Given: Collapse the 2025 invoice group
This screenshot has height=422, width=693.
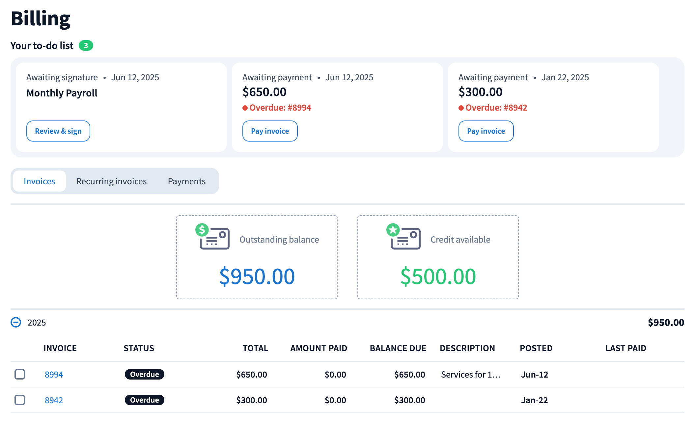Looking at the screenshot, I should [16, 322].
